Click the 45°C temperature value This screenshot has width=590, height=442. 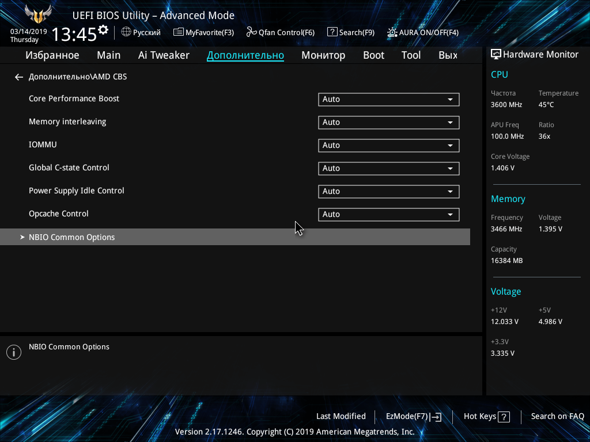(x=546, y=105)
